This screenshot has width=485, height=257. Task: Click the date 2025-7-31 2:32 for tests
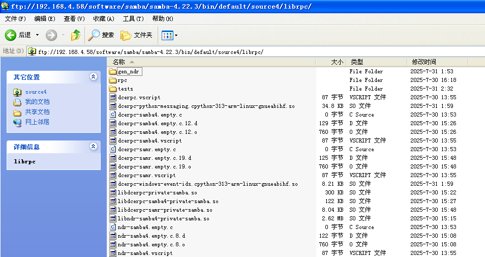click(432, 89)
